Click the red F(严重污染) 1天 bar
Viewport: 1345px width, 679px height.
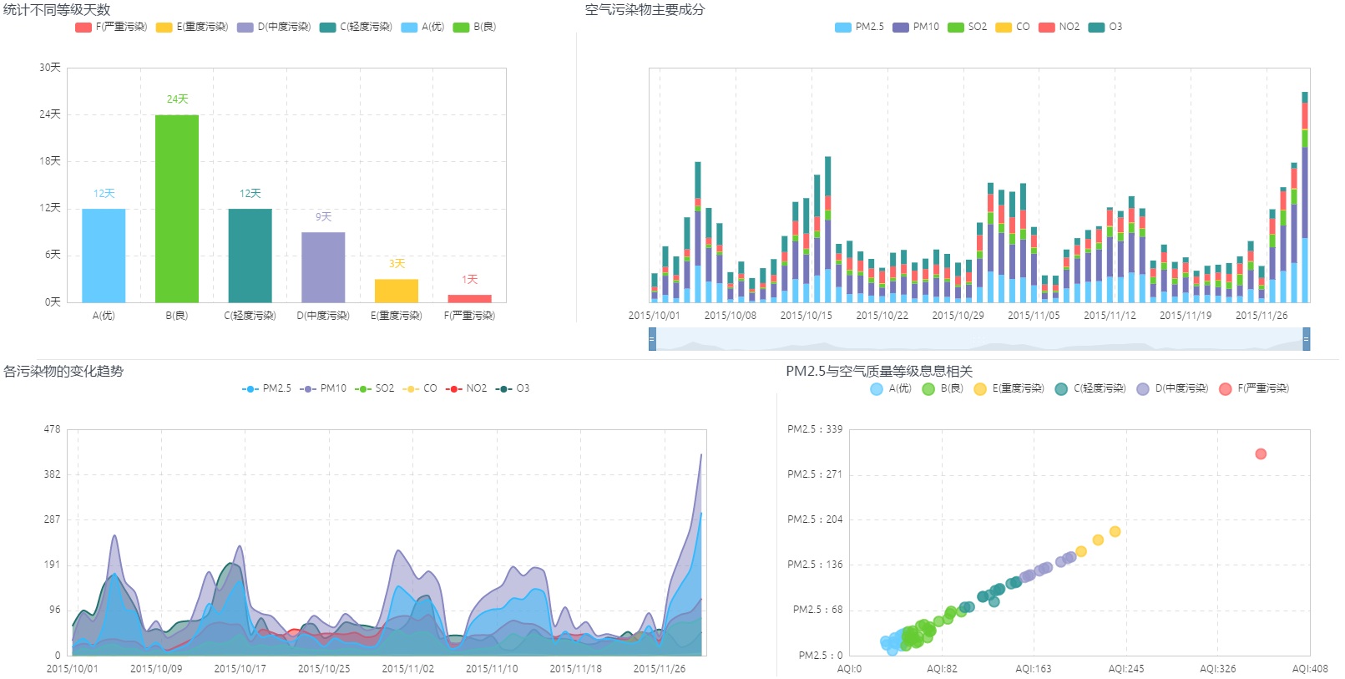[x=470, y=298]
